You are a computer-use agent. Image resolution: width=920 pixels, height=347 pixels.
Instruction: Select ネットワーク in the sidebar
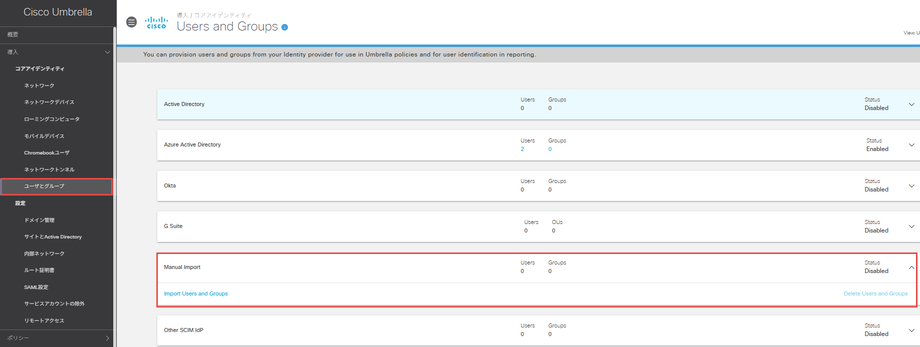click(39, 85)
